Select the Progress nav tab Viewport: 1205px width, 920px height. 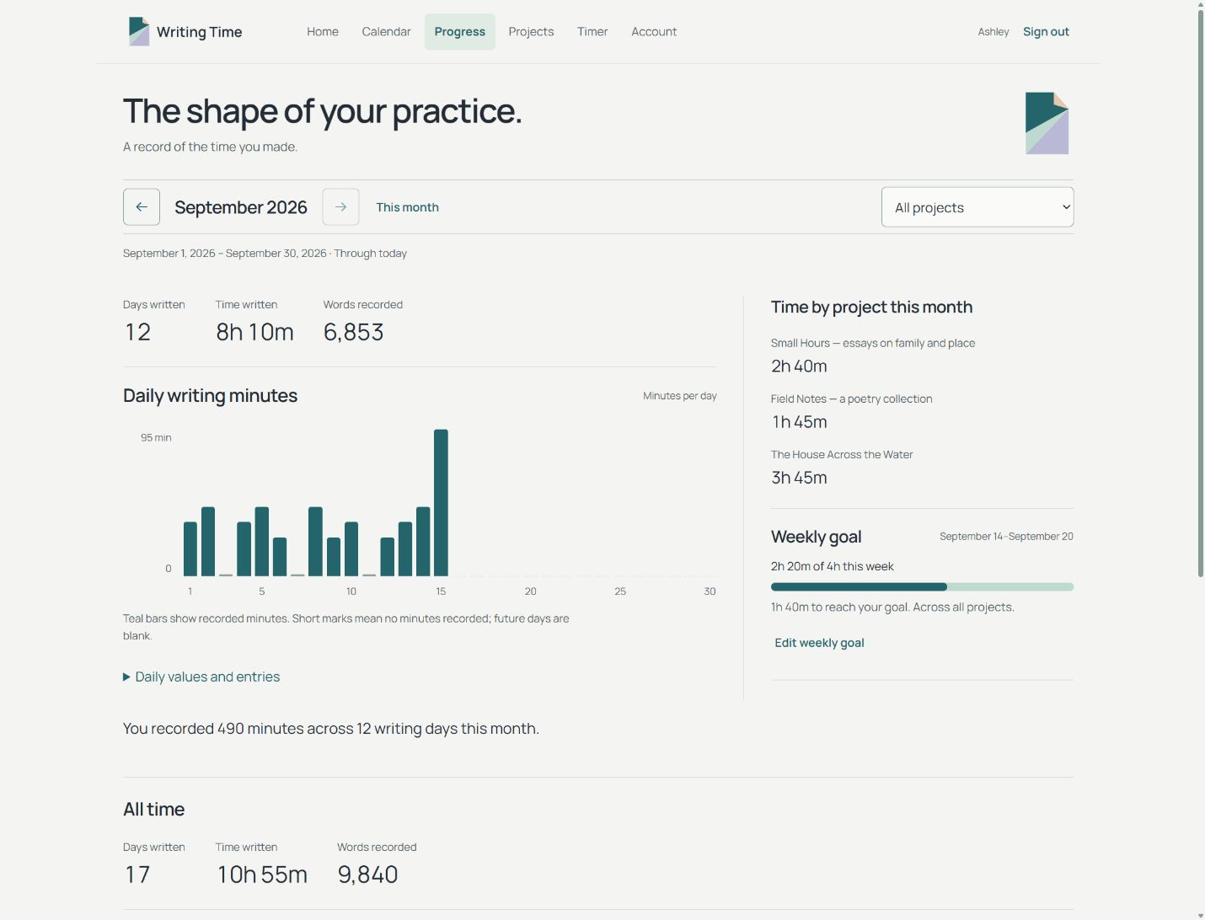pyautogui.click(x=460, y=32)
